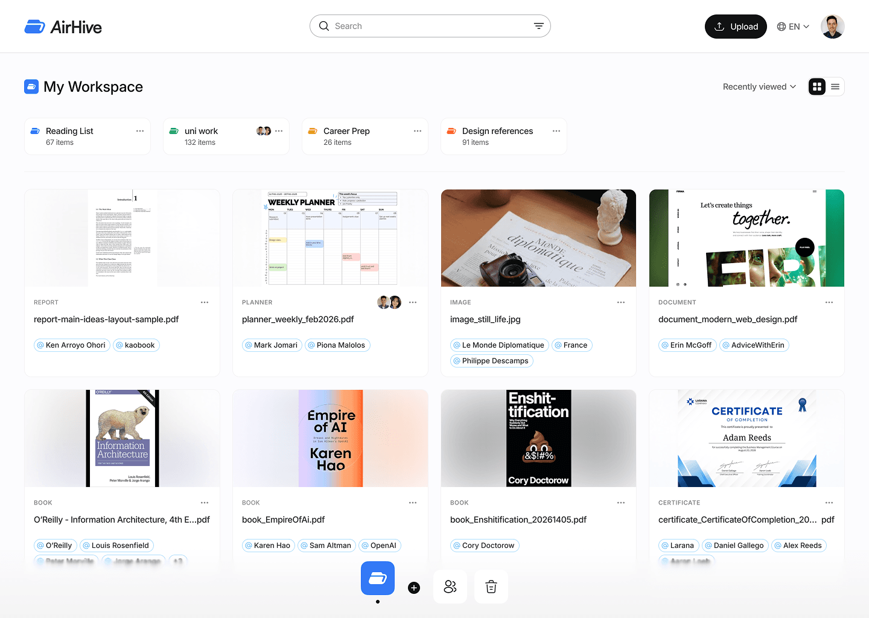Open the people sharing icon in dock
Image resolution: width=869 pixels, height=618 pixels.
coord(450,587)
